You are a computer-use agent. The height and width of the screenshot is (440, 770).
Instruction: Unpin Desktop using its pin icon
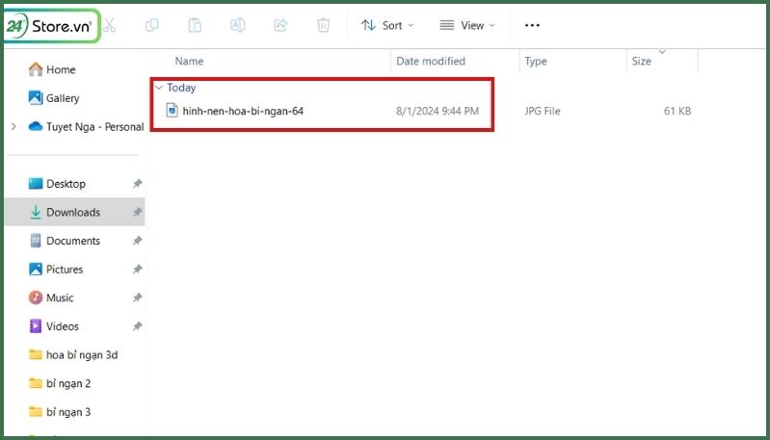(137, 184)
